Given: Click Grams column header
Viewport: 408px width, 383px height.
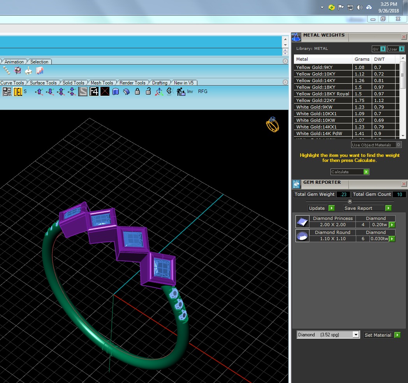Looking at the screenshot, I should [362, 59].
